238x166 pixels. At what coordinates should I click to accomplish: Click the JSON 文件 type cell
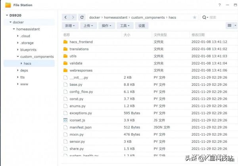click(162, 127)
